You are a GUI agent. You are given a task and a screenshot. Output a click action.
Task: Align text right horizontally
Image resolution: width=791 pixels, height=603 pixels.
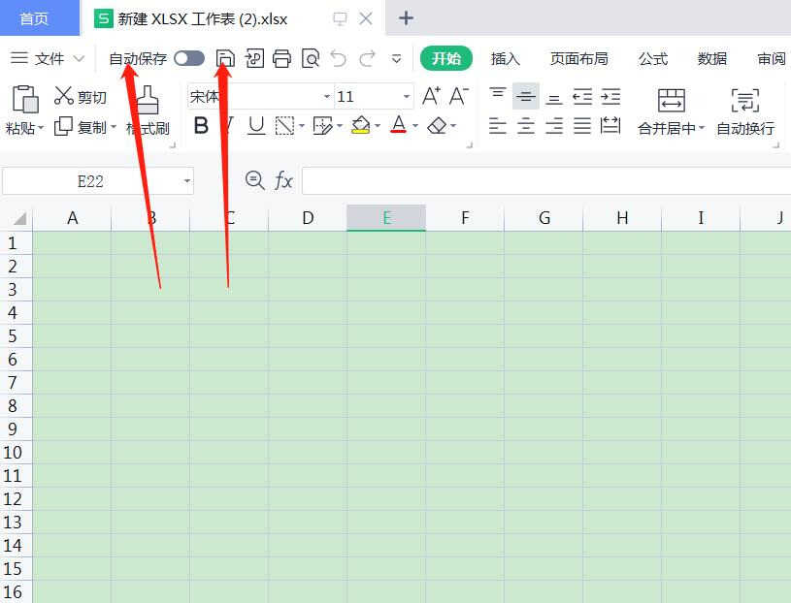554,126
